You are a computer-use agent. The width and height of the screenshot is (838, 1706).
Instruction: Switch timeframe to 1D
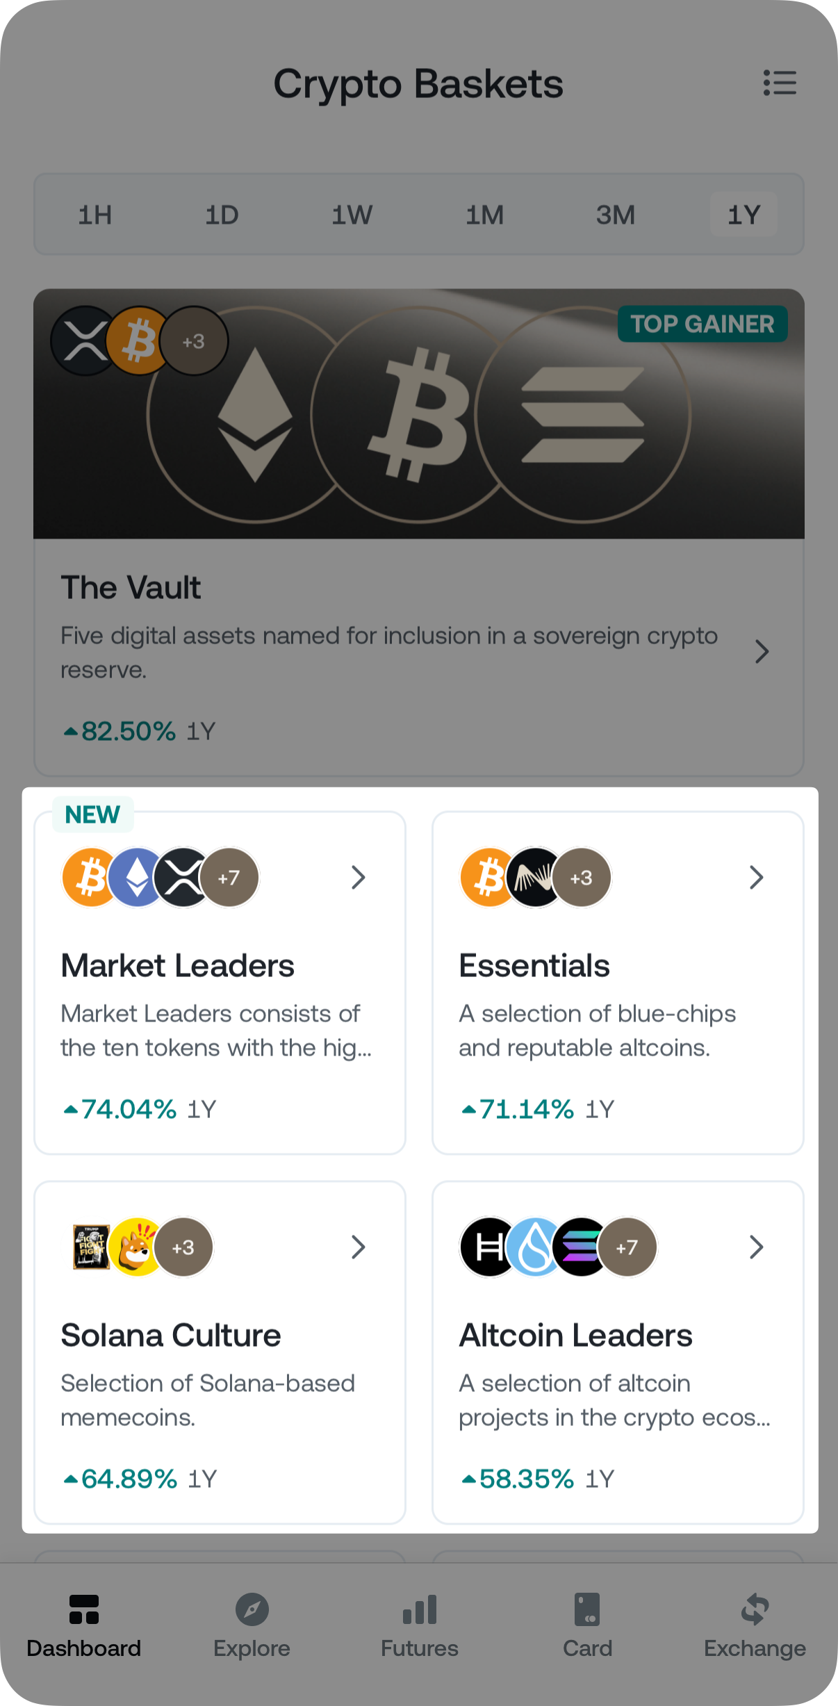[x=222, y=215]
